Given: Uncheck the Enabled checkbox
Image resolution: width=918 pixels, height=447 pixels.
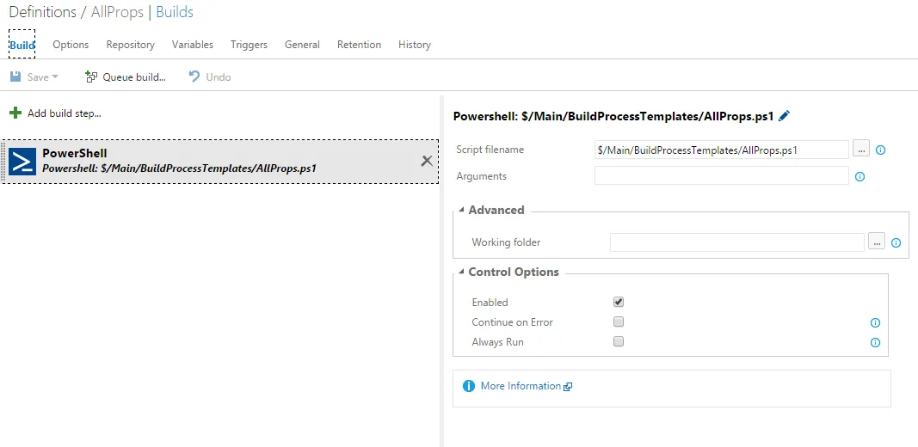Looking at the screenshot, I should [619, 302].
